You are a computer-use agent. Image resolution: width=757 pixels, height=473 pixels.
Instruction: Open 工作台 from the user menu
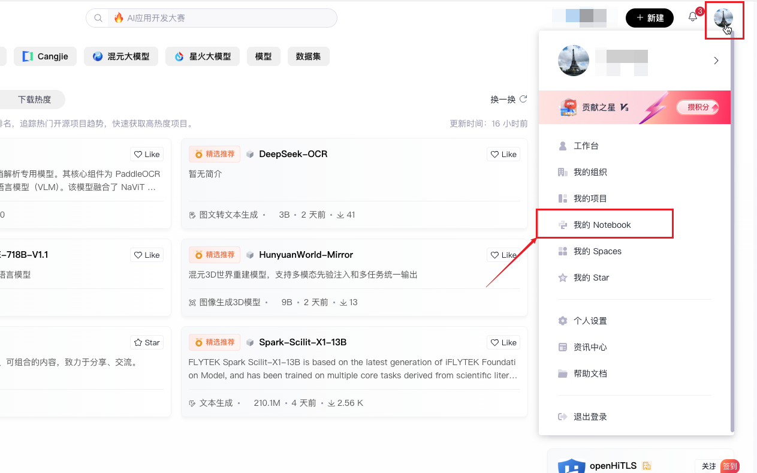point(584,146)
